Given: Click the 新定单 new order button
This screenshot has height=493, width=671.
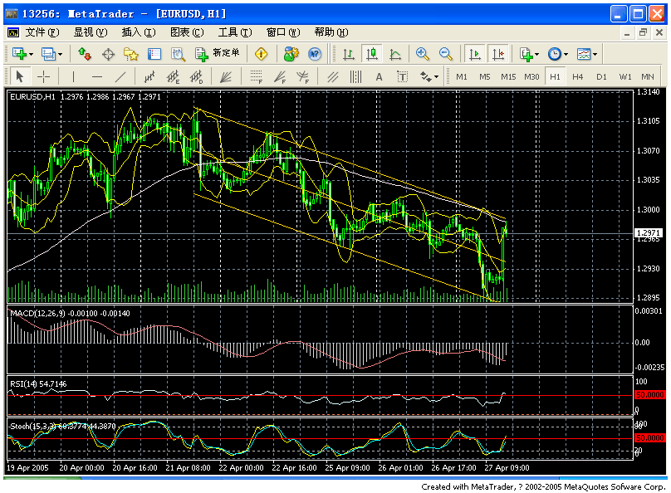Looking at the screenshot, I should coord(218,54).
